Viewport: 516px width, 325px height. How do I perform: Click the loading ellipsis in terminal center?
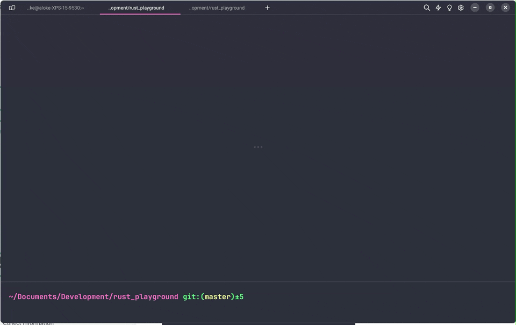[258, 146]
